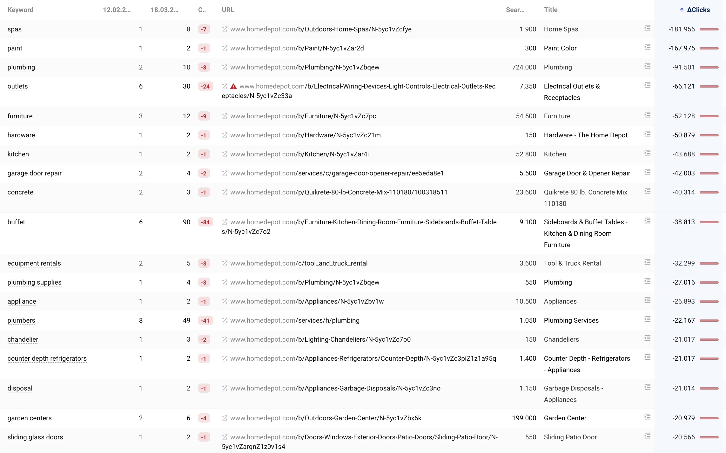Sort by the URL column header
The width and height of the screenshot is (726, 453).
tap(228, 10)
